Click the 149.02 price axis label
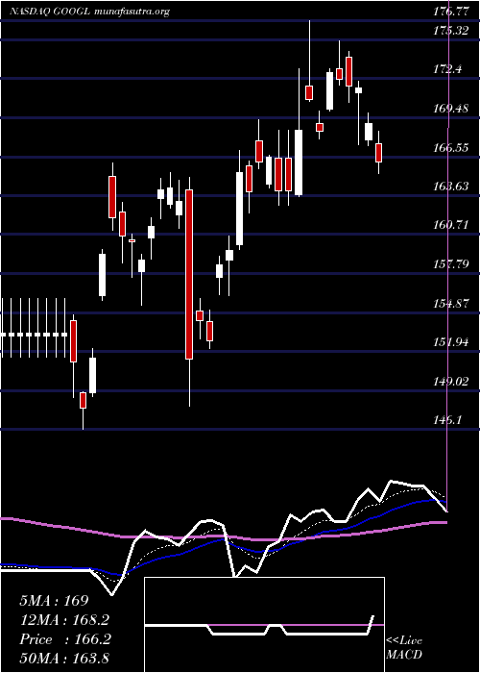 coord(449,381)
